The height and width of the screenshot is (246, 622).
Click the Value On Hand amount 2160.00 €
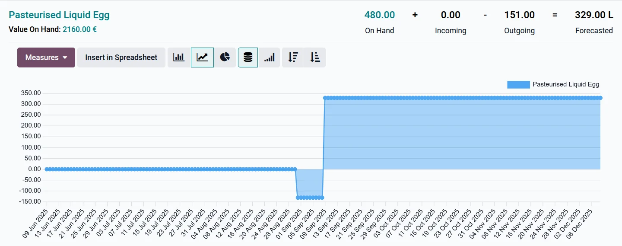click(x=79, y=30)
